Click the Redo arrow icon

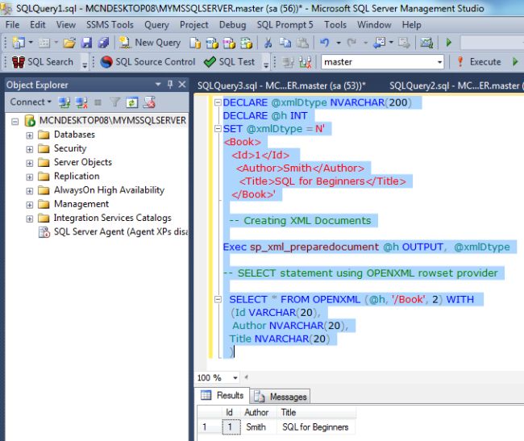point(351,43)
